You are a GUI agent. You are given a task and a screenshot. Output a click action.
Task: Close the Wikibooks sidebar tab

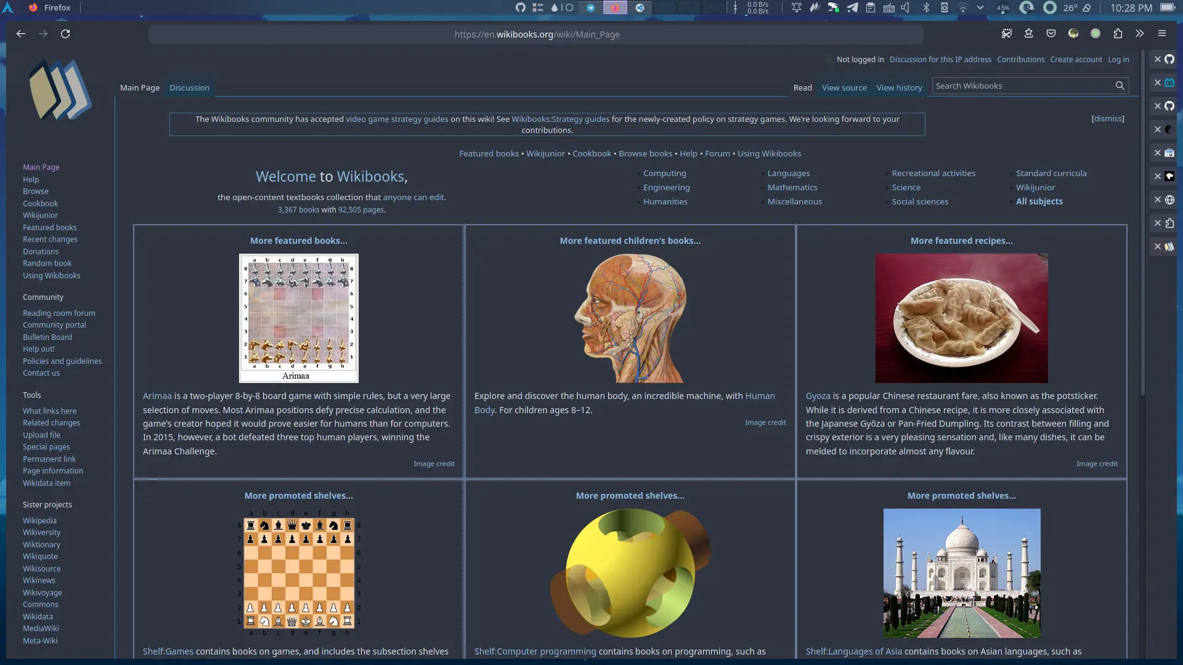point(1158,246)
